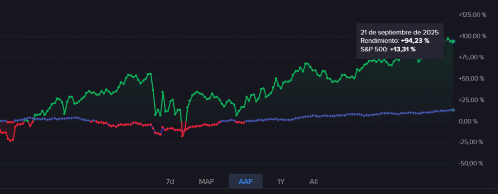Click the green peak before the sharp drop

point(151,73)
